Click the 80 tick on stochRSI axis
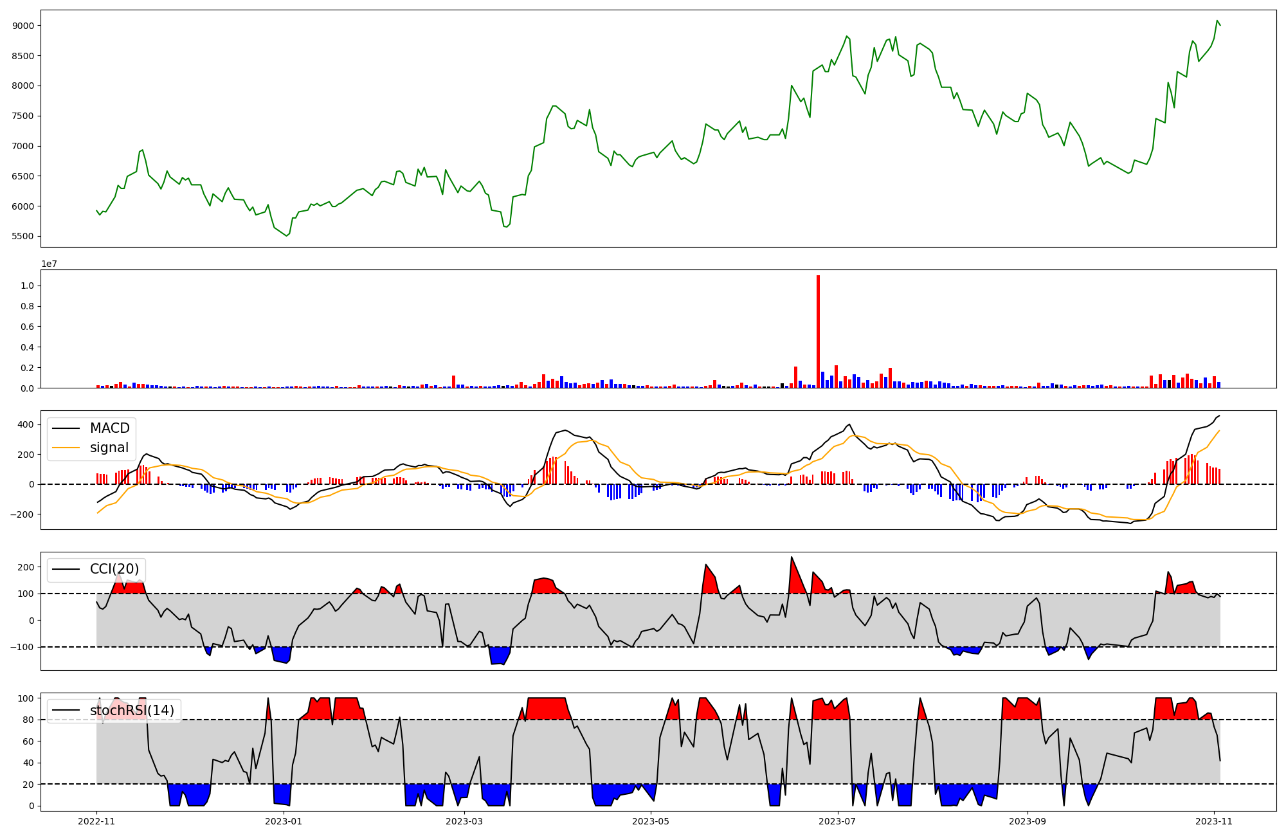This screenshot has height=836, width=1286. coord(28,720)
